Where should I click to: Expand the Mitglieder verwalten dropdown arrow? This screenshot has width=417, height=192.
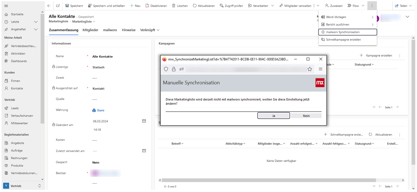pos(318,6)
